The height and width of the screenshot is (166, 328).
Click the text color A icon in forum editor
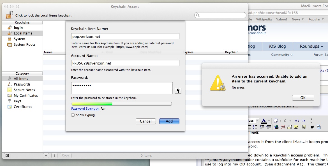(x=264, y=121)
